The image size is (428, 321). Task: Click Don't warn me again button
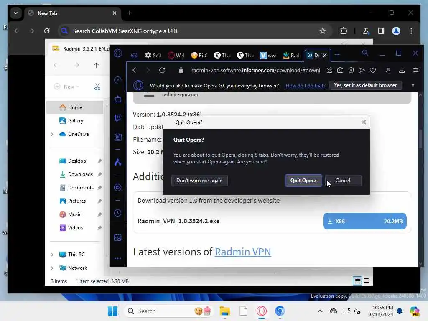pyautogui.click(x=199, y=181)
